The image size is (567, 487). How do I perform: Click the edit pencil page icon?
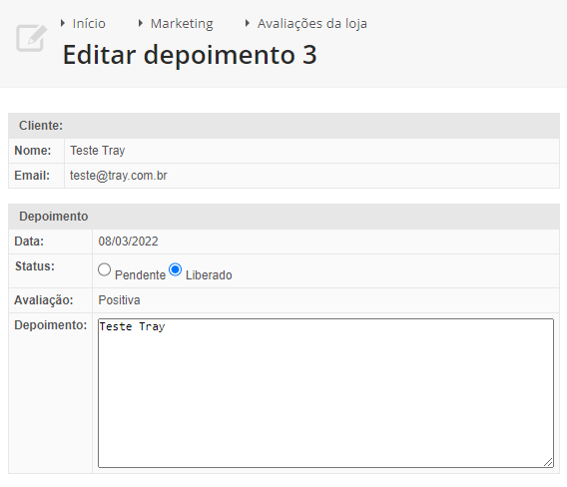(x=31, y=38)
